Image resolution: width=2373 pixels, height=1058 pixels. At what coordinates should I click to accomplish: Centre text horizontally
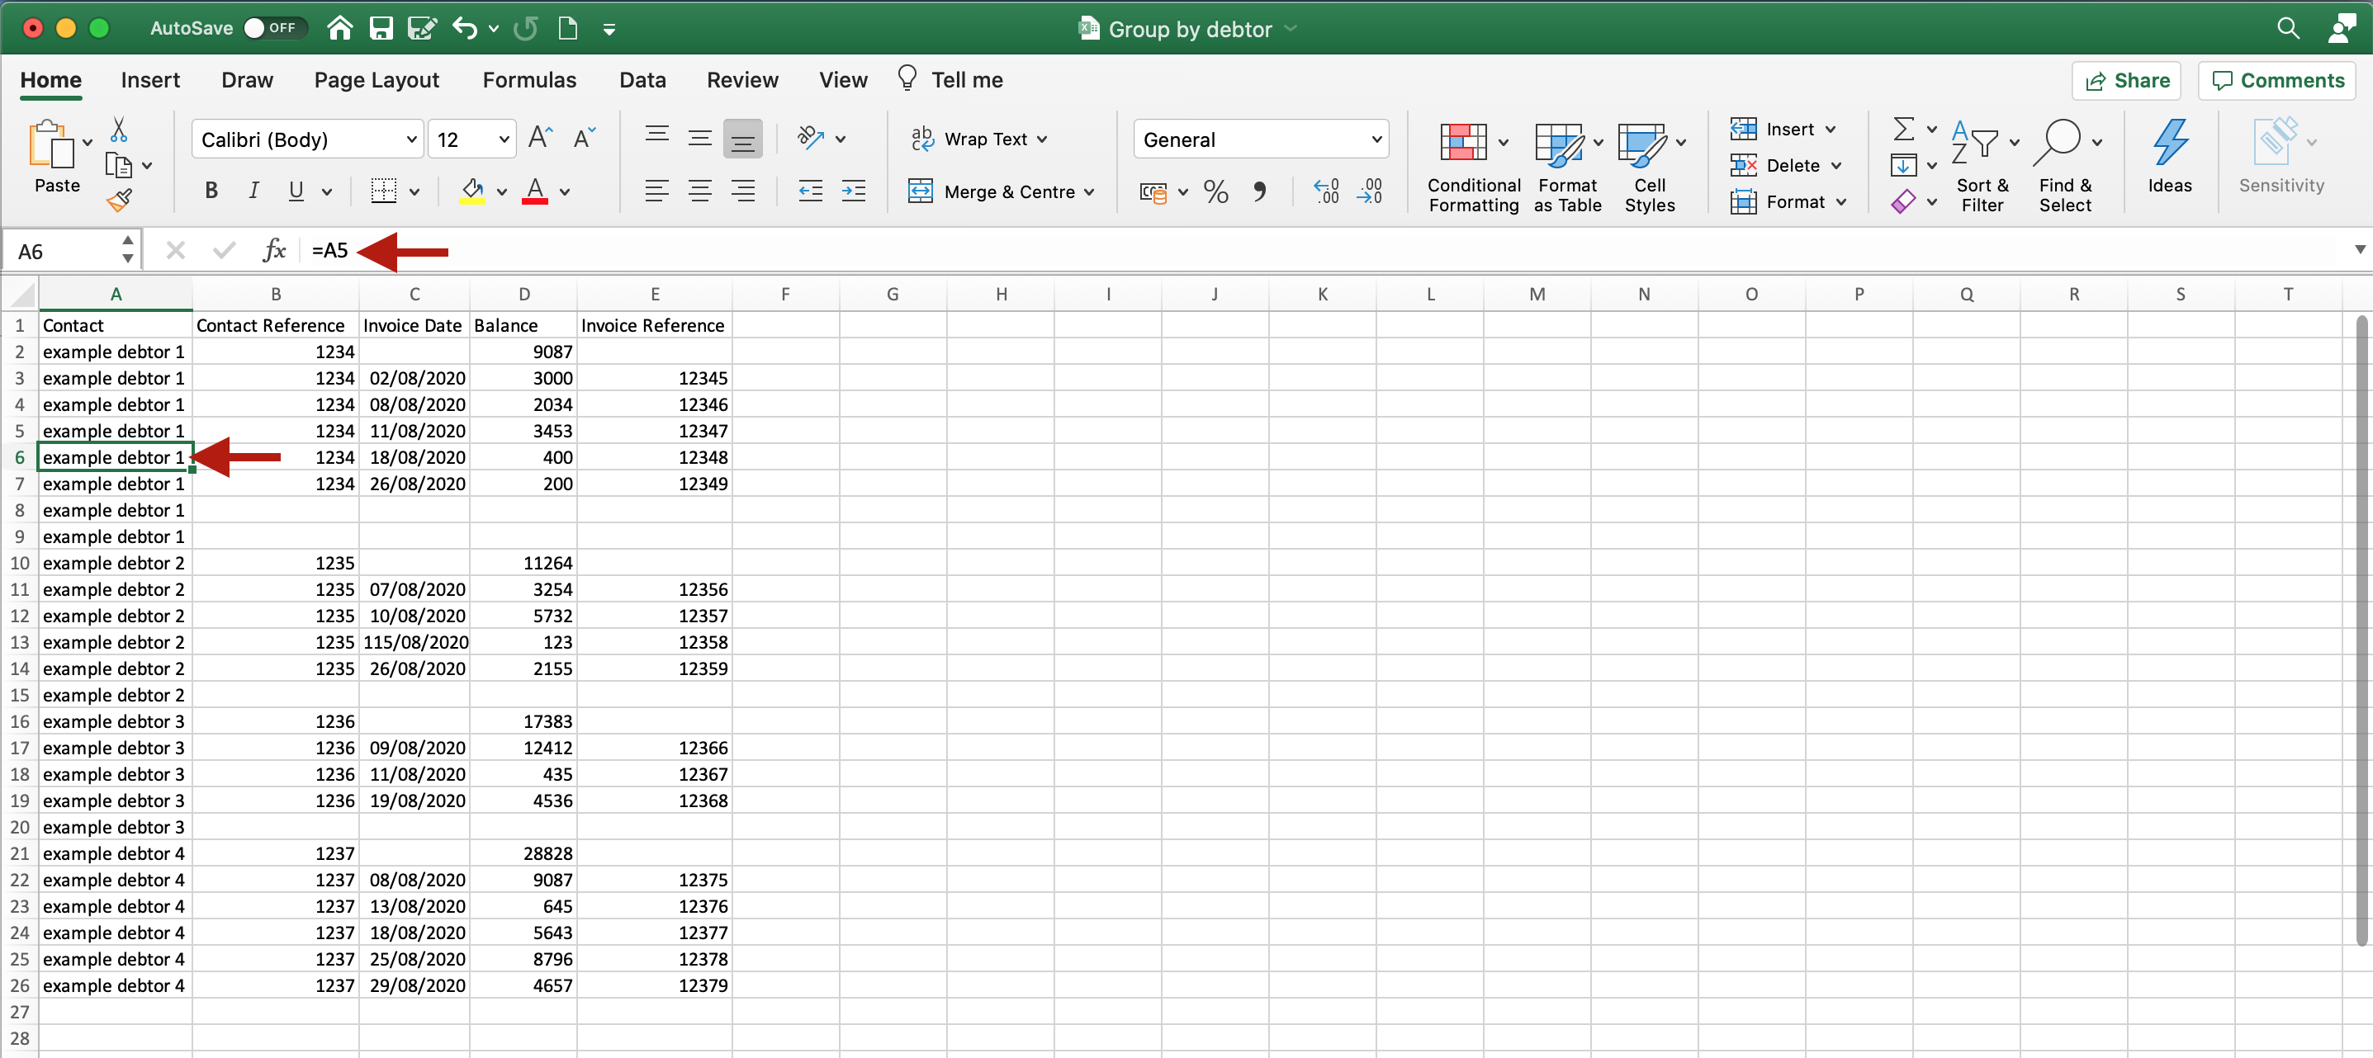(x=700, y=191)
